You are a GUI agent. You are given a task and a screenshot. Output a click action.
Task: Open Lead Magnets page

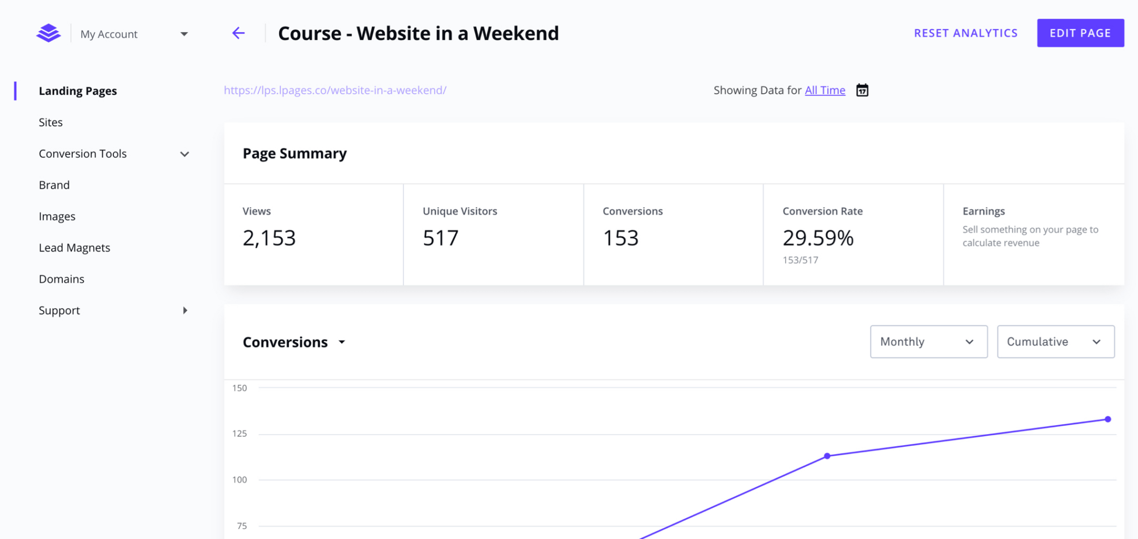click(x=74, y=248)
